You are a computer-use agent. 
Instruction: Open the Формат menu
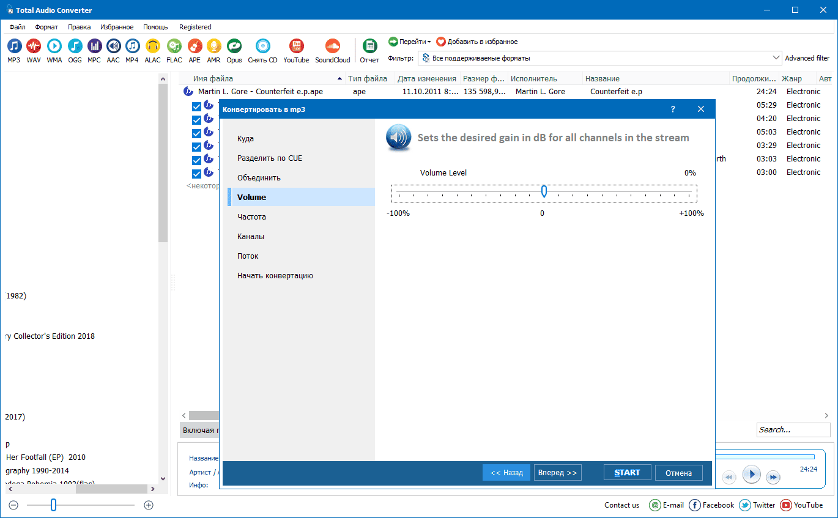[46, 27]
